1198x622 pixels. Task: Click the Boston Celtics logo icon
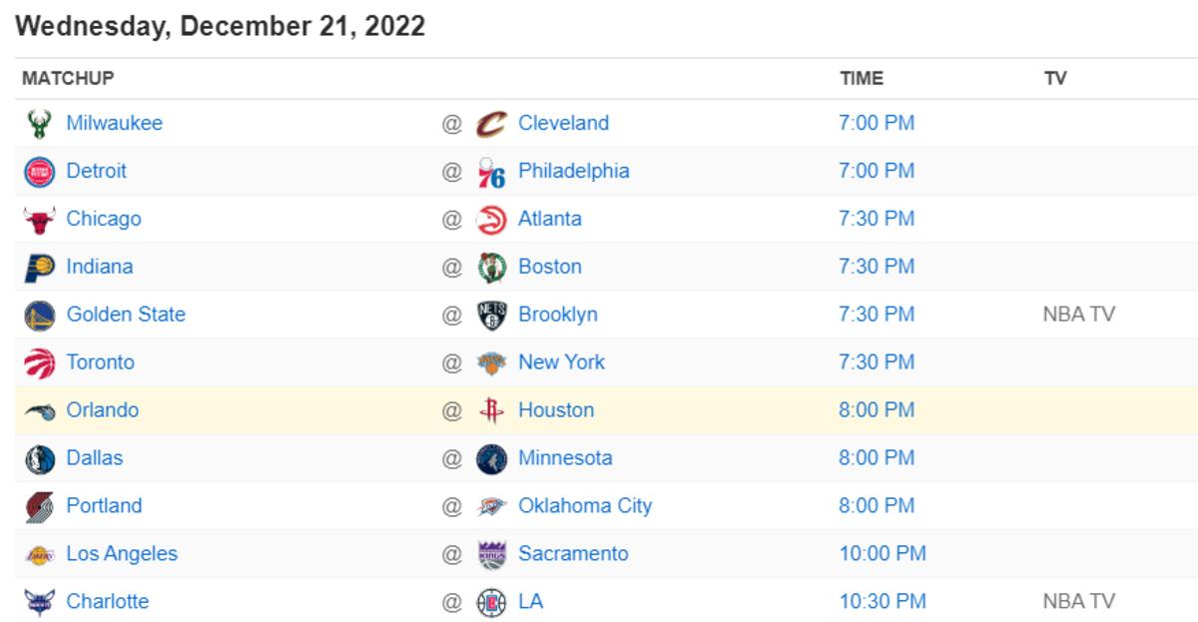pyautogui.click(x=491, y=268)
